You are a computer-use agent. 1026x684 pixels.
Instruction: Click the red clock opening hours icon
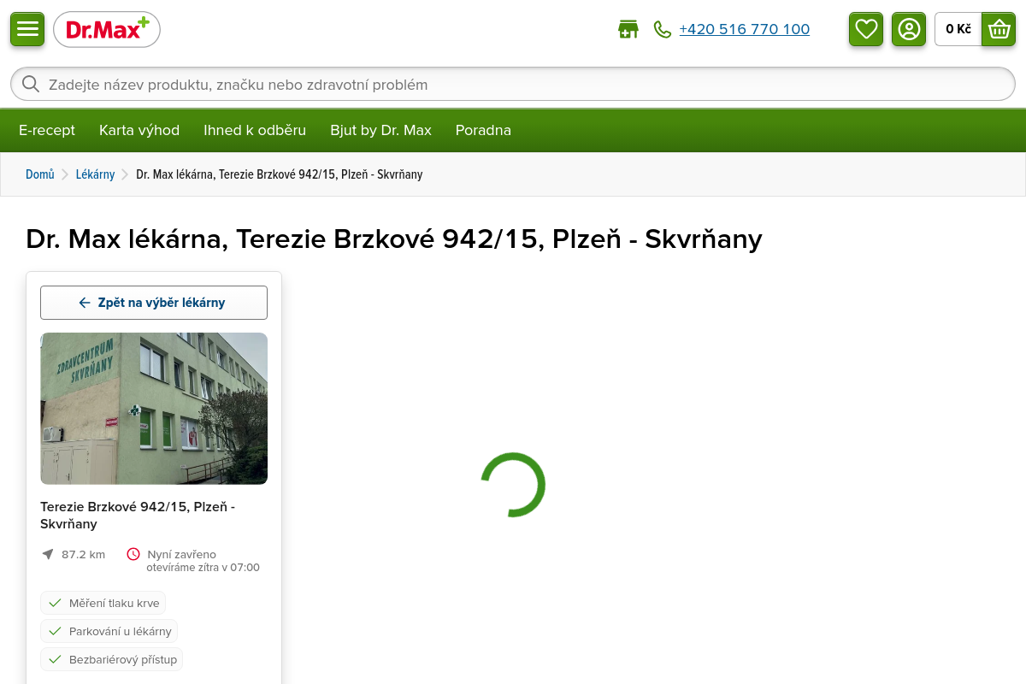[133, 554]
